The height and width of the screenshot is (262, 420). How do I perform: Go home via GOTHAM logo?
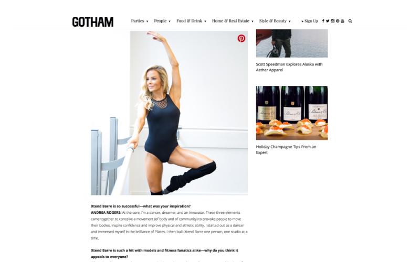point(93,22)
